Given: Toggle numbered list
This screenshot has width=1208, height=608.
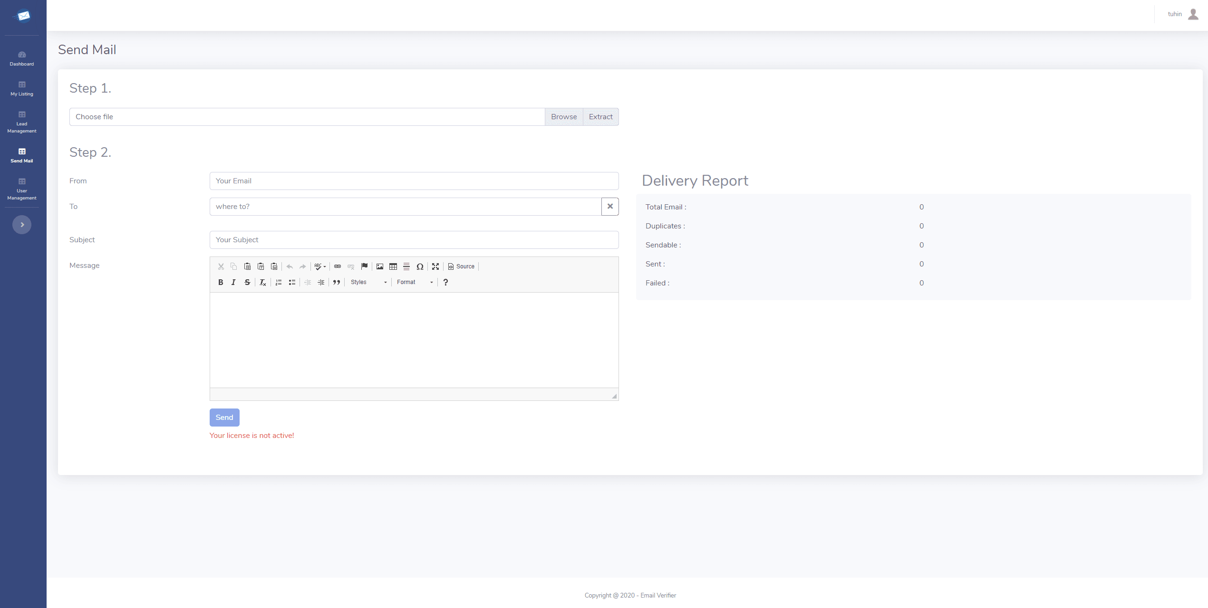Looking at the screenshot, I should click(279, 282).
